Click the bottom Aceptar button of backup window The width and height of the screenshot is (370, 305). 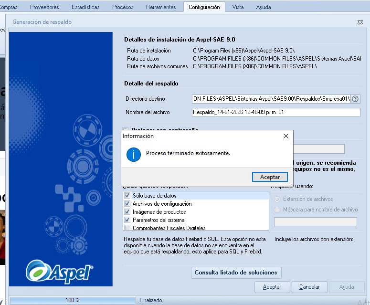pos(272,287)
